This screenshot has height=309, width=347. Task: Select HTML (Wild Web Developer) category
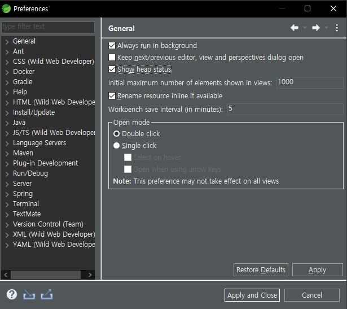tap(54, 102)
